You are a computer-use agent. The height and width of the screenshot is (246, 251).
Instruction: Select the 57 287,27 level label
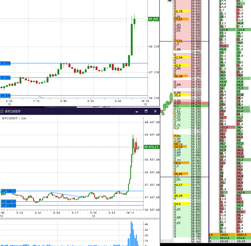pyautogui.click(x=8, y=202)
